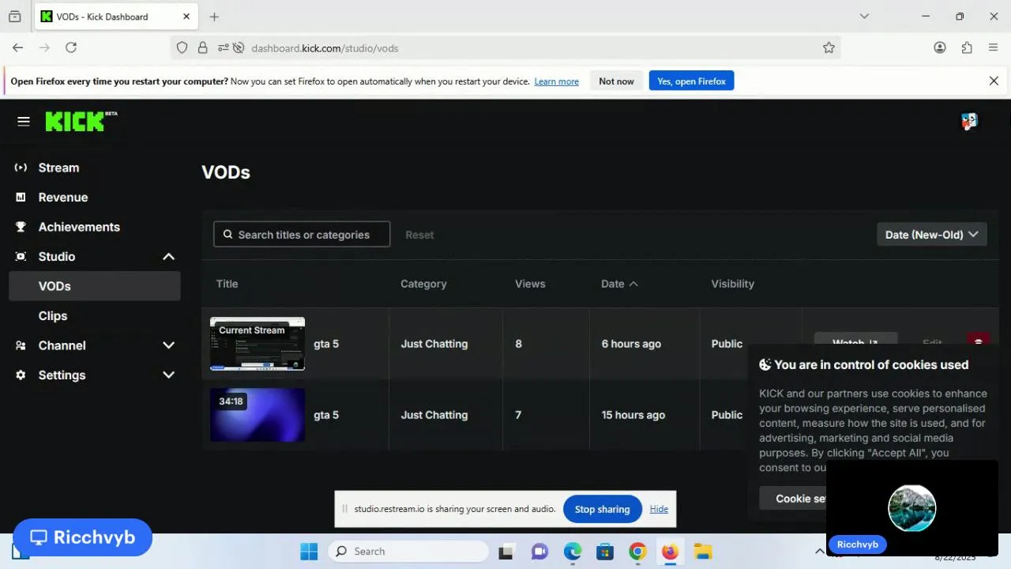Dismiss the Firefox startup notification bar
Viewport: 1011px width, 569px height.
point(994,81)
